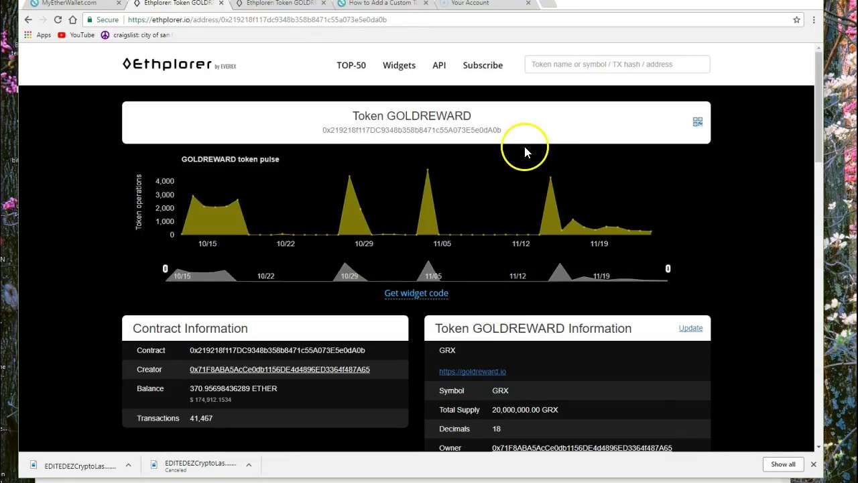Click the Get widget code link

416,293
